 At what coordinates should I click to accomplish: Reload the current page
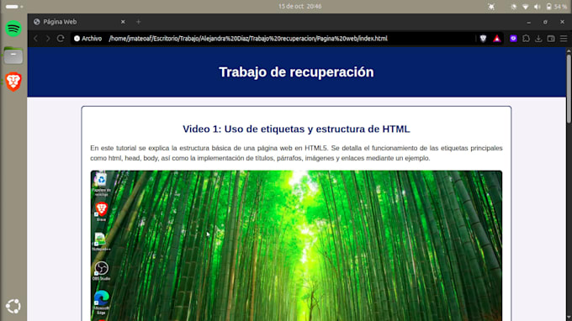pyautogui.click(x=61, y=39)
